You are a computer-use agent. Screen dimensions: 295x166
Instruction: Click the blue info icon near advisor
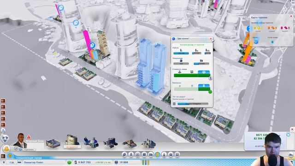click(20, 149)
